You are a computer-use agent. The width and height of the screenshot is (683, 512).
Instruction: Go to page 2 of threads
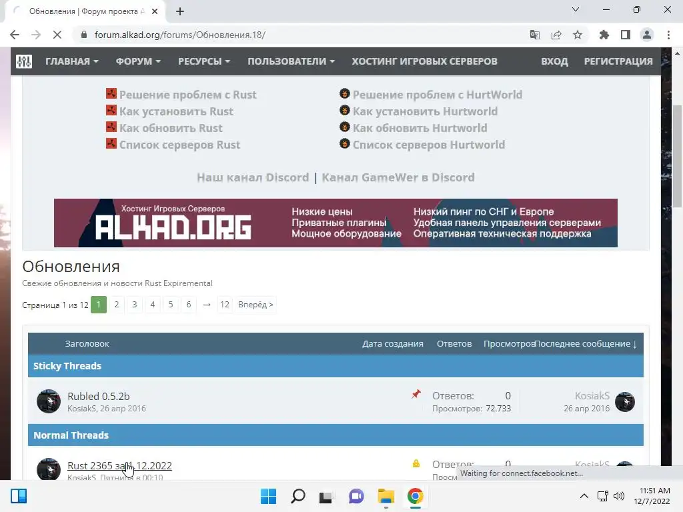tap(116, 304)
